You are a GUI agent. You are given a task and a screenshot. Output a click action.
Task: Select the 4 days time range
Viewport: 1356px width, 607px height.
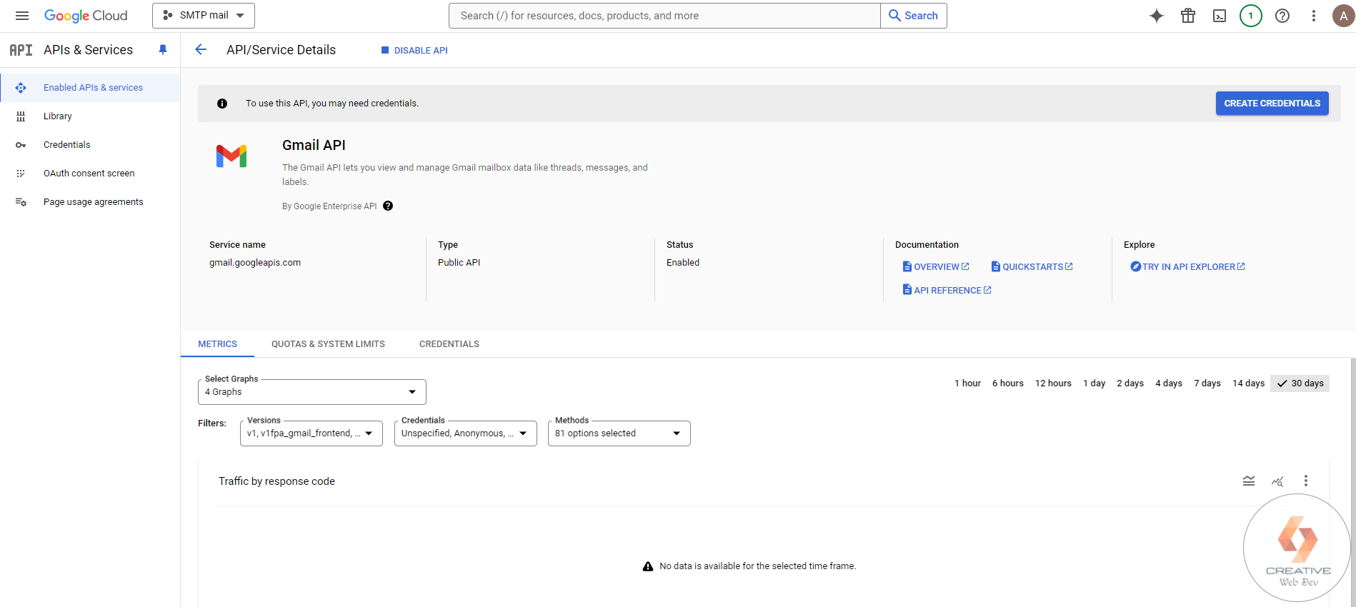tap(1169, 383)
